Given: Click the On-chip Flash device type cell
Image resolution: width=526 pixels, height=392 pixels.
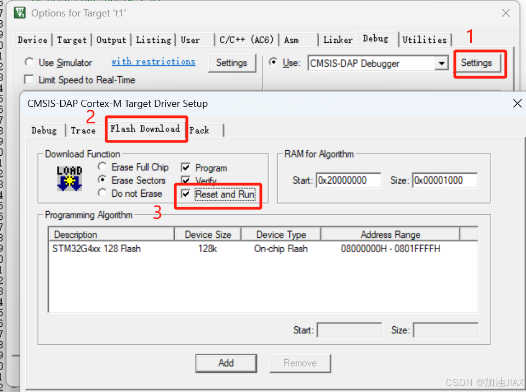Looking at the screenshot, I should point(281,249).
